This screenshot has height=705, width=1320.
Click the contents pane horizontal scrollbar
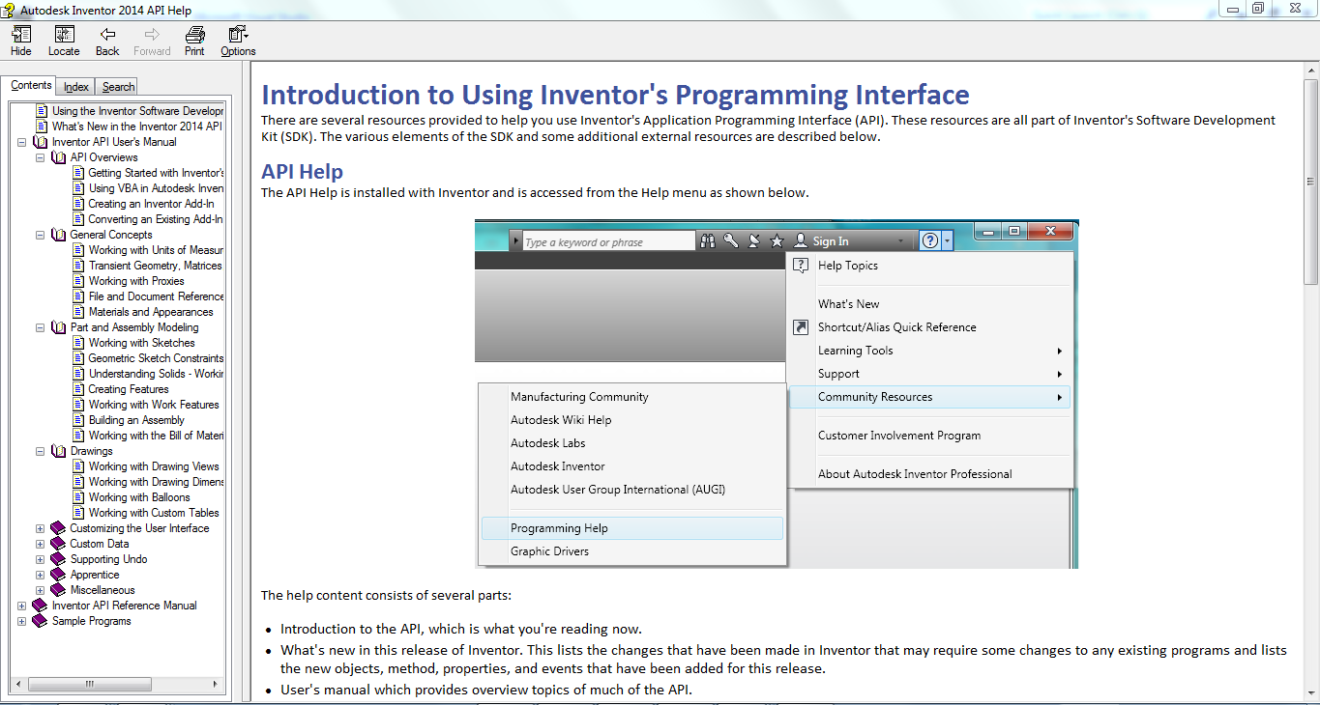tap(117, 684)
